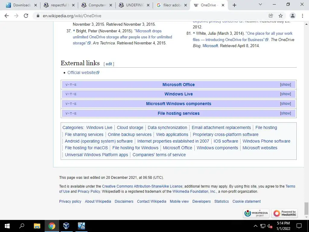Open the Microsoft Office navbox title link
The height and width of the screenshot is (232, 309).
(179, 85)
